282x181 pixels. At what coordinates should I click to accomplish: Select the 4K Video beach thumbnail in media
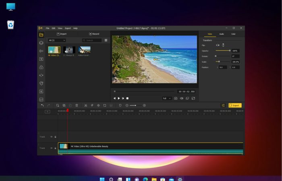tap(54, 50)
